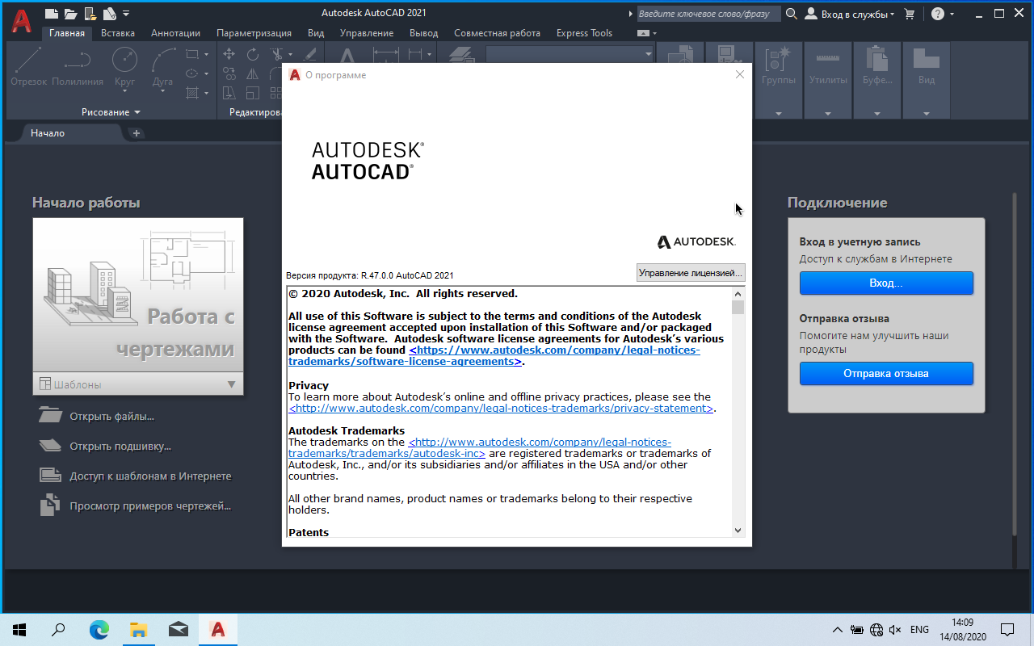Click the Save to Web & Mobile icon
The image size is (1034, 646).
coord(109,14)
